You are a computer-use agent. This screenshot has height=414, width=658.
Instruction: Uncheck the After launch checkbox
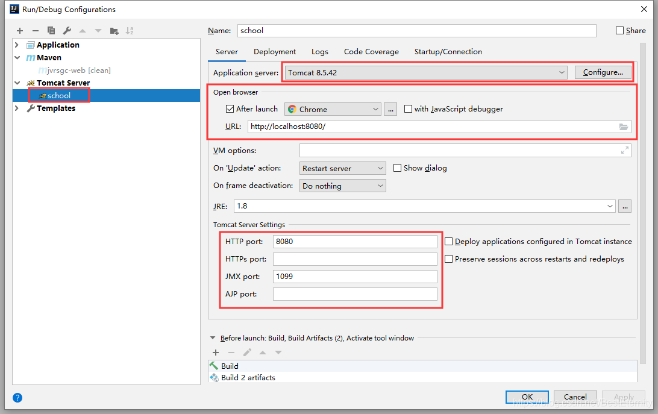click(x=230, y=109)
